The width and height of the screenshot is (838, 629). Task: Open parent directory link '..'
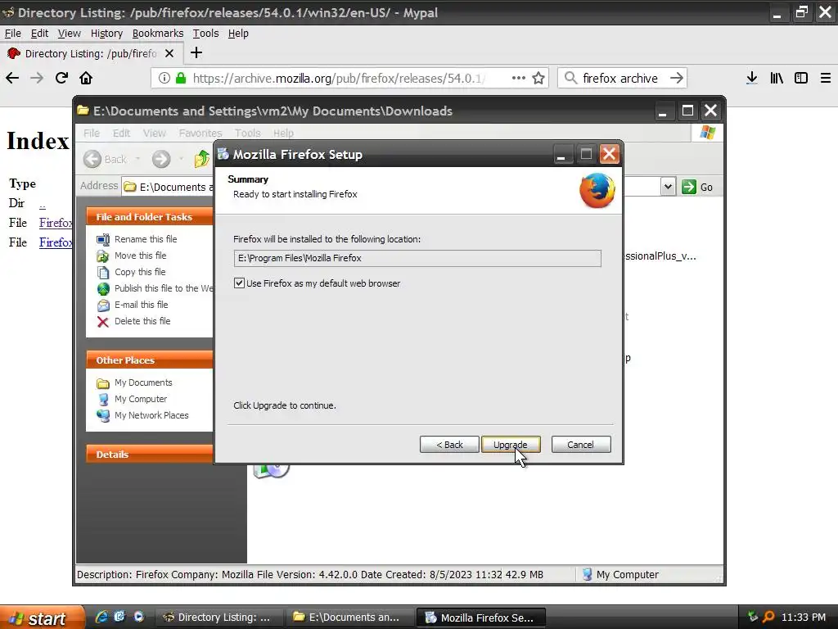(43, 204)
